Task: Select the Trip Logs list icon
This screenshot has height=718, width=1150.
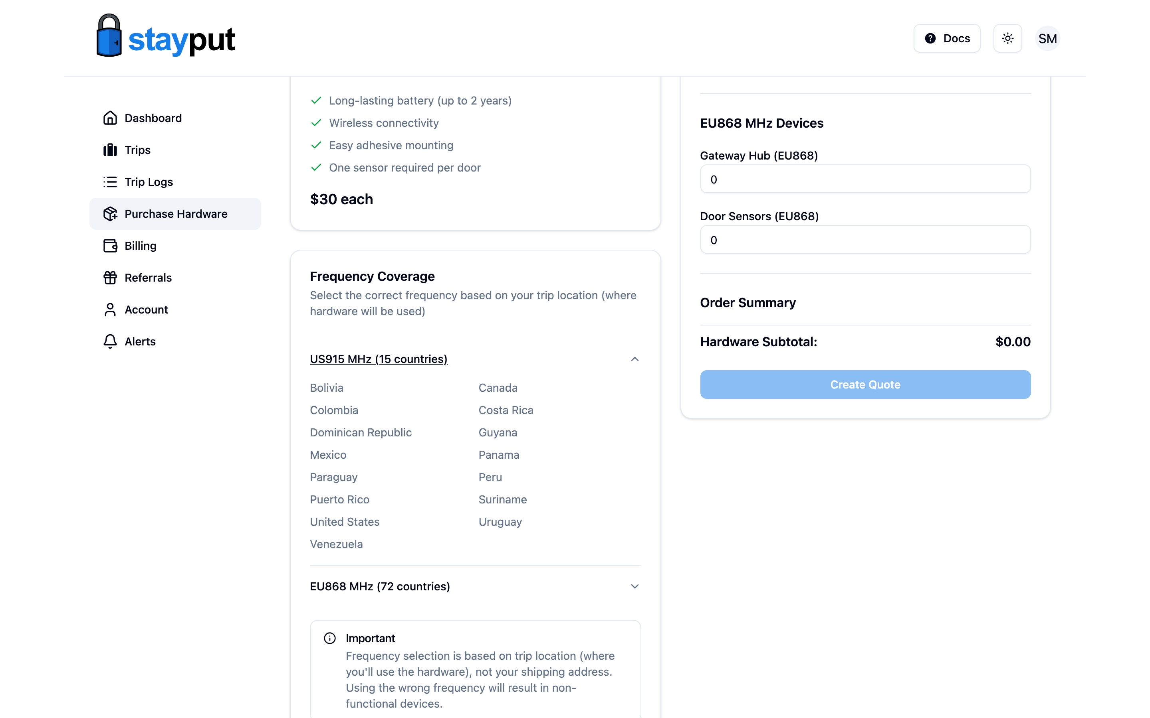Action: (x=110, y=182)
